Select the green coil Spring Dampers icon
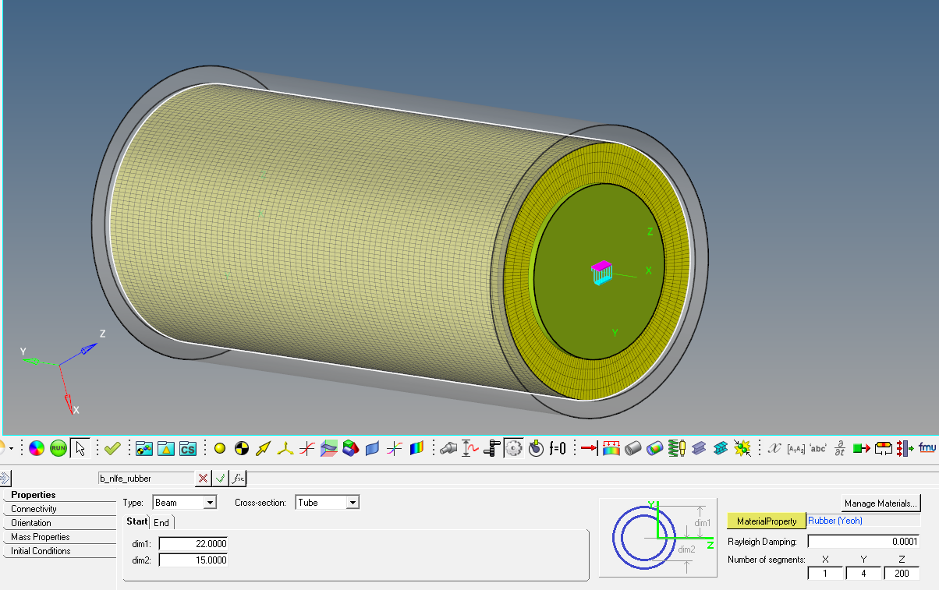Image resolution: width=939 pixels, height=590 pixels. click(x=676, y=448)
